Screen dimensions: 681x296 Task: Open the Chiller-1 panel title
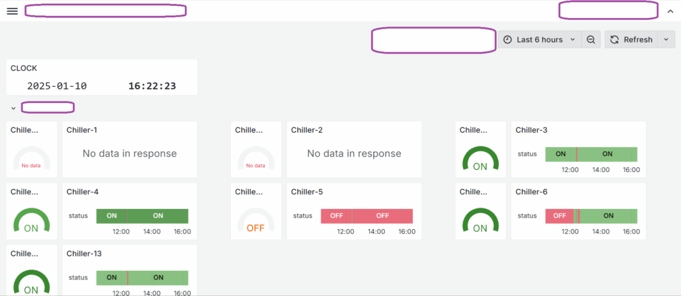pos(79,130)
